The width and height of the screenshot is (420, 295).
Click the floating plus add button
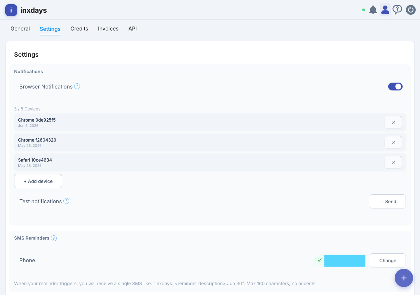click(x=404, y=278)
